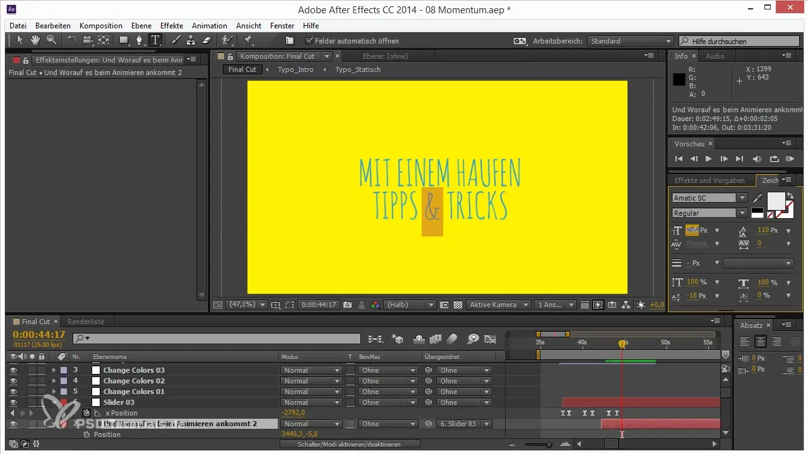
Task: Jump to first frame in Vorschau panel
Action: (679, 159)
